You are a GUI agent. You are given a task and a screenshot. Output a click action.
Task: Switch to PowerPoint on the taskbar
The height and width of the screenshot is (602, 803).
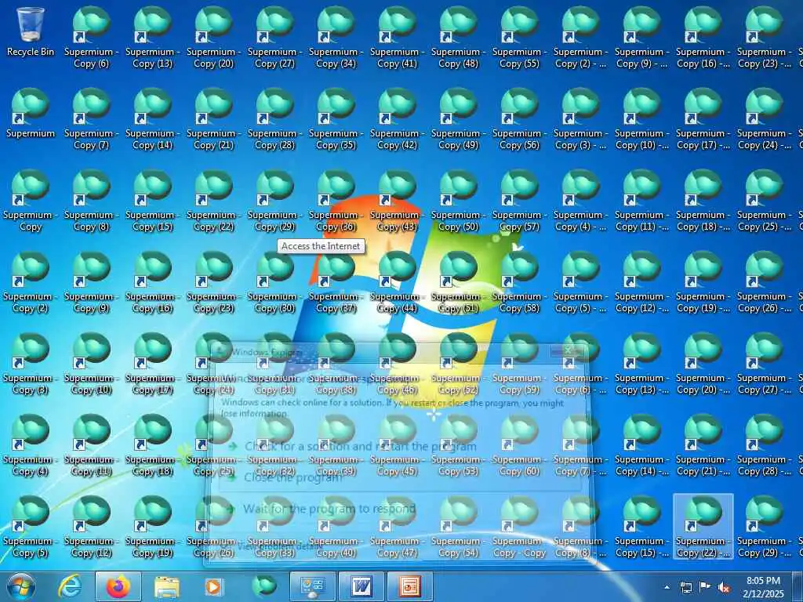[409, 587]
